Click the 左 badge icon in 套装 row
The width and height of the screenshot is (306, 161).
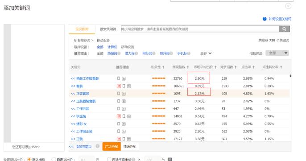pyautogui.click(x=129, y=86)
